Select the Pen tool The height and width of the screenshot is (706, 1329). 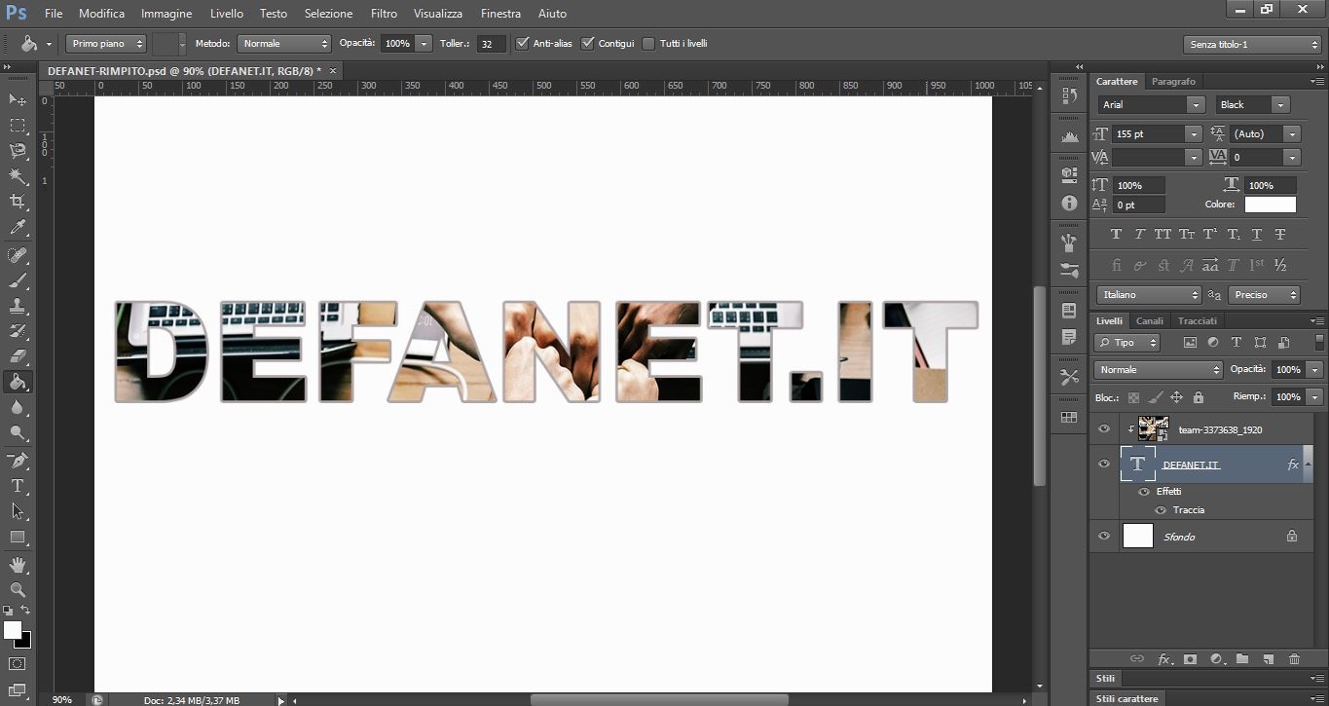point(18,460)
